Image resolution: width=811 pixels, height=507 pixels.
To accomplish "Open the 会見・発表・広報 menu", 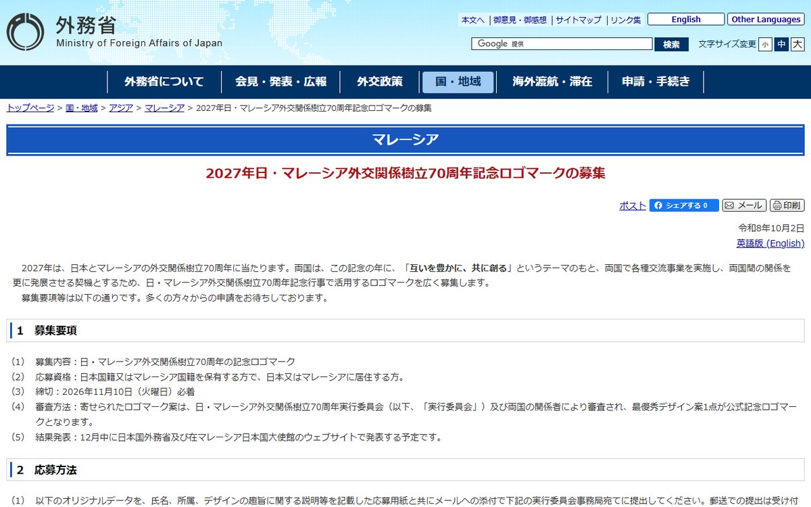I will [281, 82].
